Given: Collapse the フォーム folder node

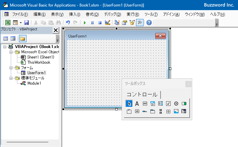Looking at the screenshot, I should [11, 68].
